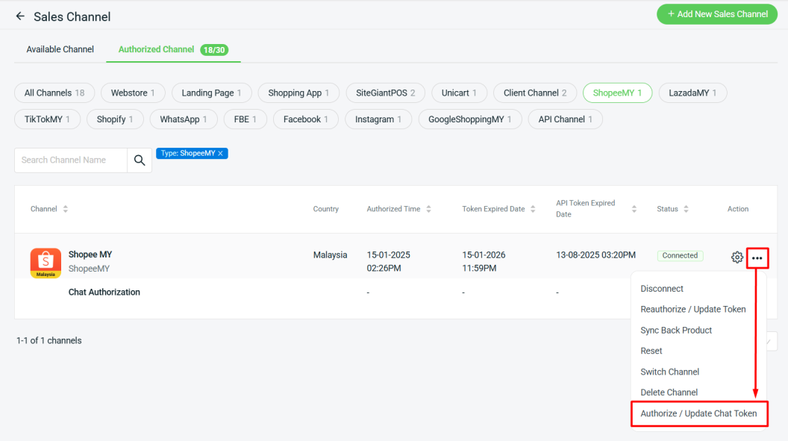Filter by All Channels
The width and height of the screenshot is (788, 441).
[54, 93]
